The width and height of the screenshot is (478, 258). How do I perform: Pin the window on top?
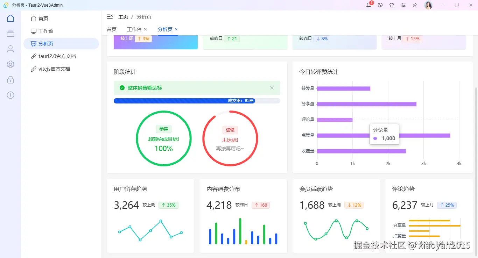[x=415, y=5]
